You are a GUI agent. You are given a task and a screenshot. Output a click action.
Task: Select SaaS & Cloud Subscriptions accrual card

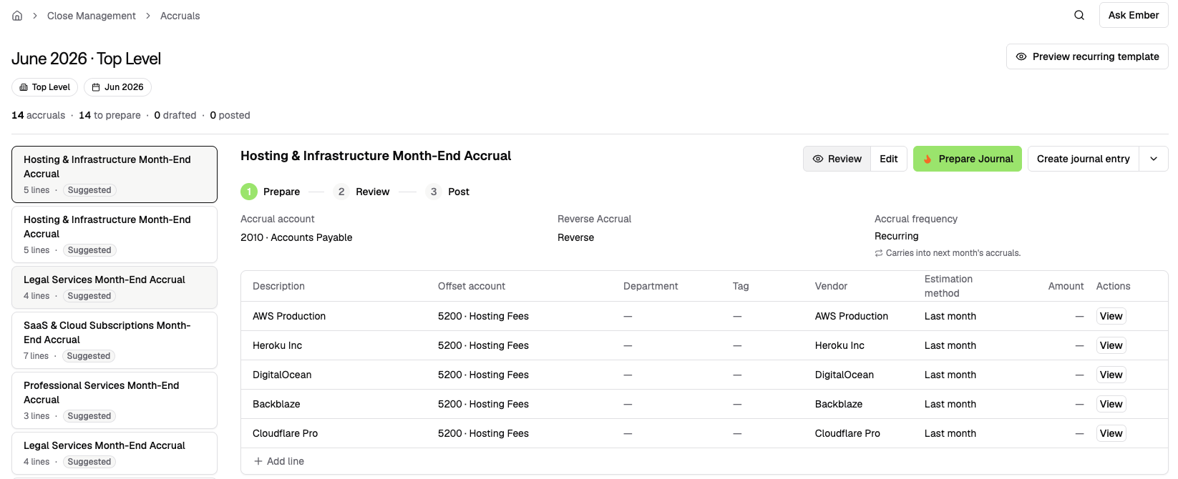click(x=115, y=340)
